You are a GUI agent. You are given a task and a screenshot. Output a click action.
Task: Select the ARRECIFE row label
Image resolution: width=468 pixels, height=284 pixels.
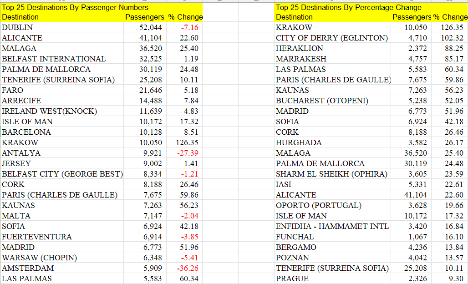(x=62, y=101)
